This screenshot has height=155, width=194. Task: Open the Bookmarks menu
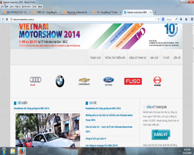point(26,6)
